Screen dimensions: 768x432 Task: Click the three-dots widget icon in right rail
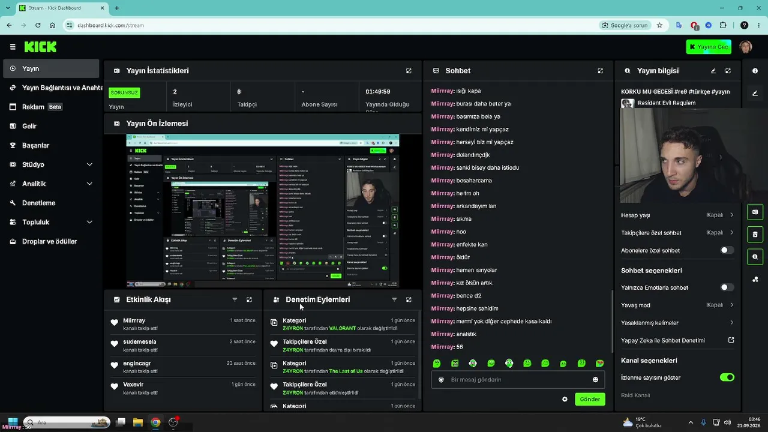tap(755, 279)
